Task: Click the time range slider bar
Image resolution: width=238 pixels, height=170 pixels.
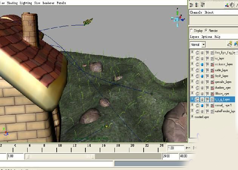Action: (x=60, y=156)
